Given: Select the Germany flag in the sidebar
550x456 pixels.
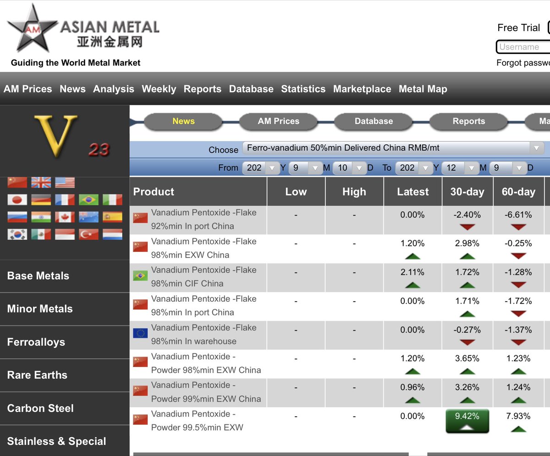Looking at the screenshot, I should point(41,200).
